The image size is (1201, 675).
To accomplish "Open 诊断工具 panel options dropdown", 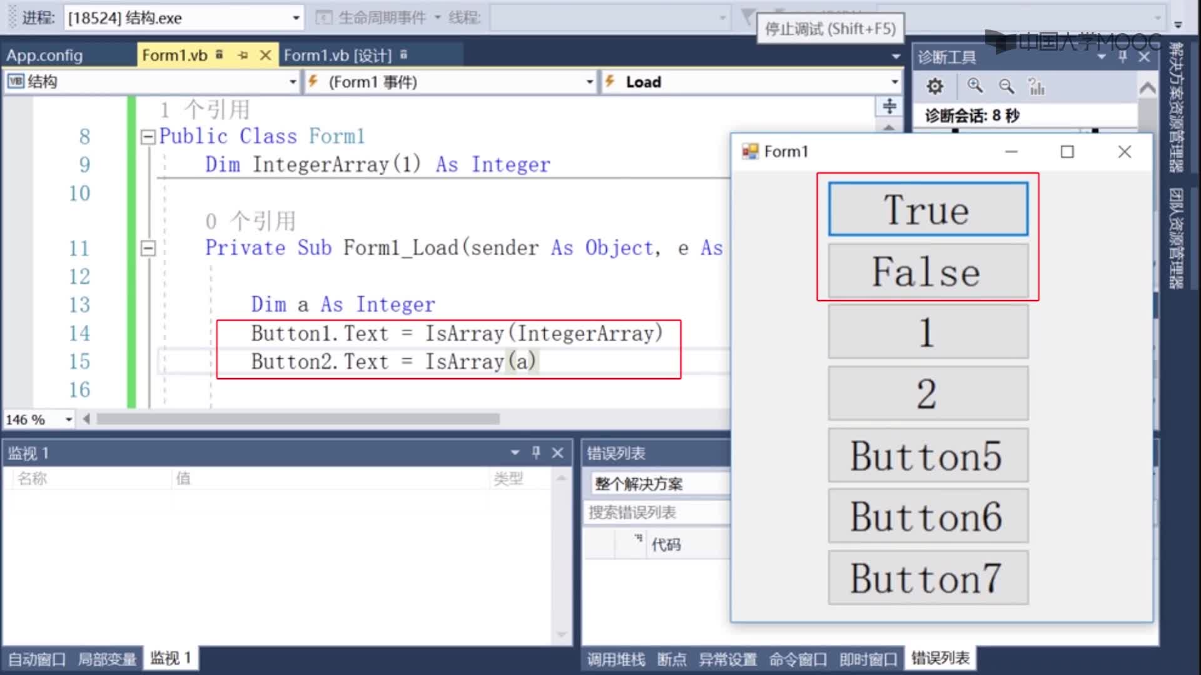I will (x=1102, y=57).
